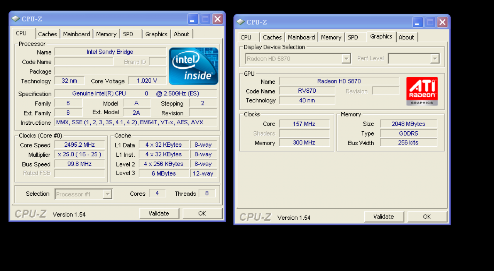The height and width of the screenshot is (271, 494).
Task: Minimize the left CPU-Z window
Action: 193,19
